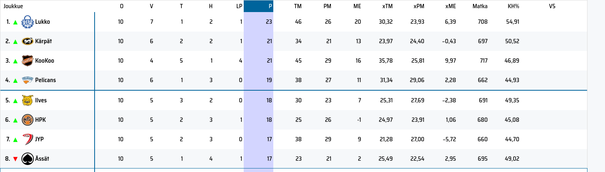Select Lukko's highlighted 23 points cell
The height and width of the screenshot is (172, 605).
(x=259, y=22)
